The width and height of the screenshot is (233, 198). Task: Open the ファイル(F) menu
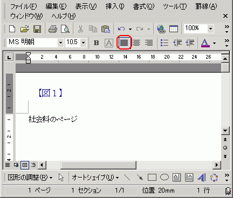[x=23, y=6]
